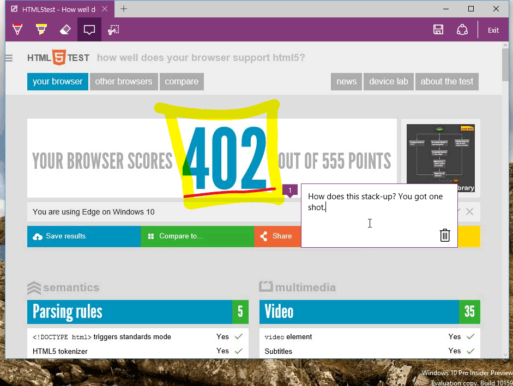The image size is (513, 386).
Task: Click the checkmark next to Subtitles
Action: tap(470, 351)
